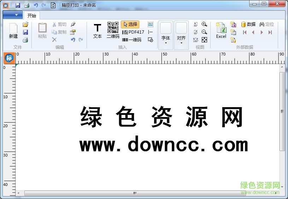Redo using the ribbon 编辑 redo arrow
Viewport: 288px width, 199px height.
(x=81, y=40)
